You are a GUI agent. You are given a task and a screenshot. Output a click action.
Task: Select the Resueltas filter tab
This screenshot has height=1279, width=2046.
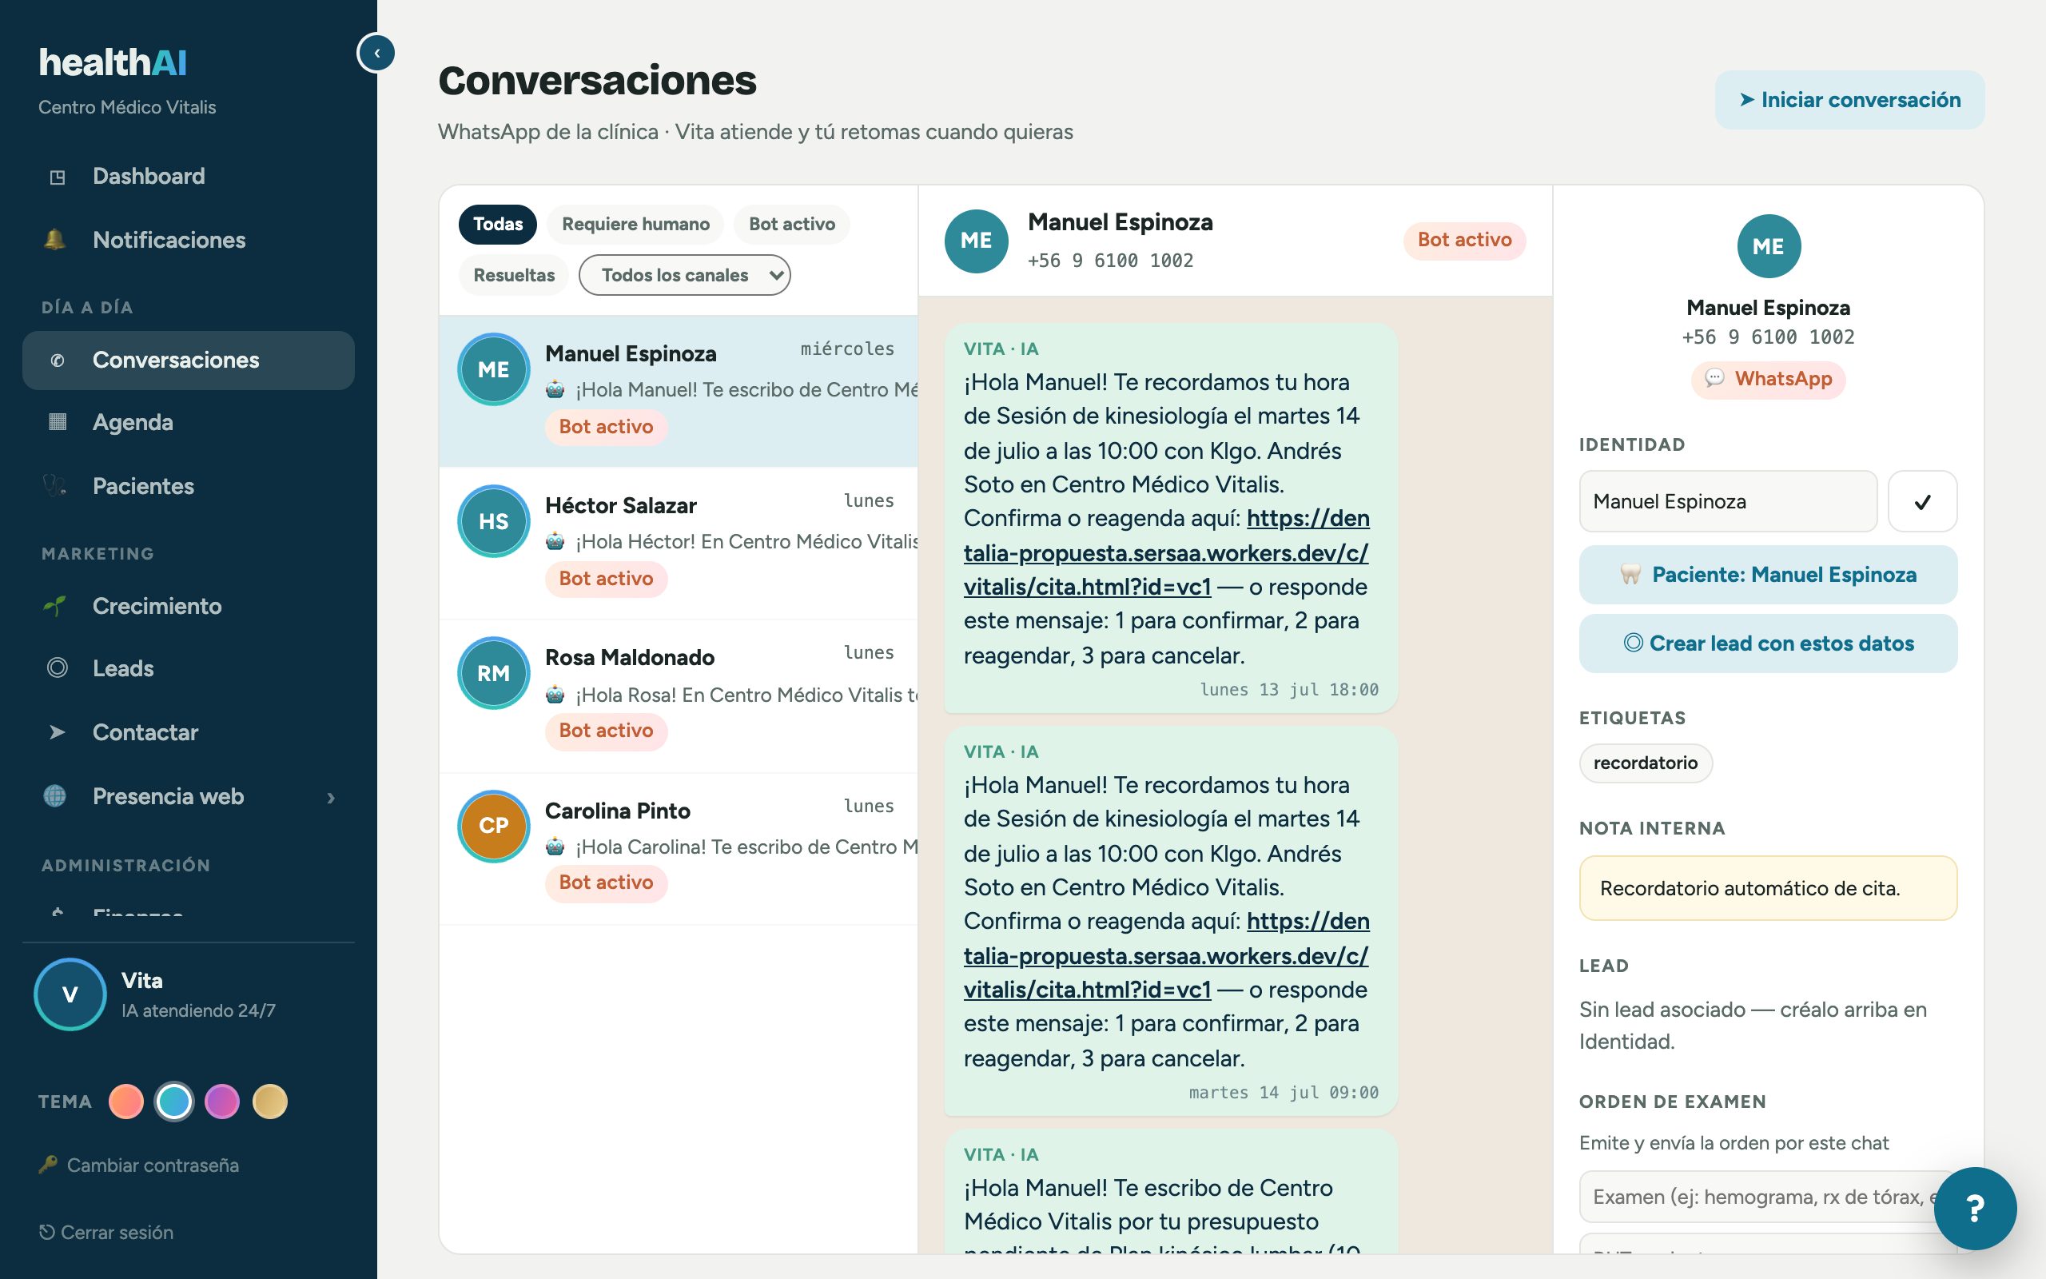point(514,275)
